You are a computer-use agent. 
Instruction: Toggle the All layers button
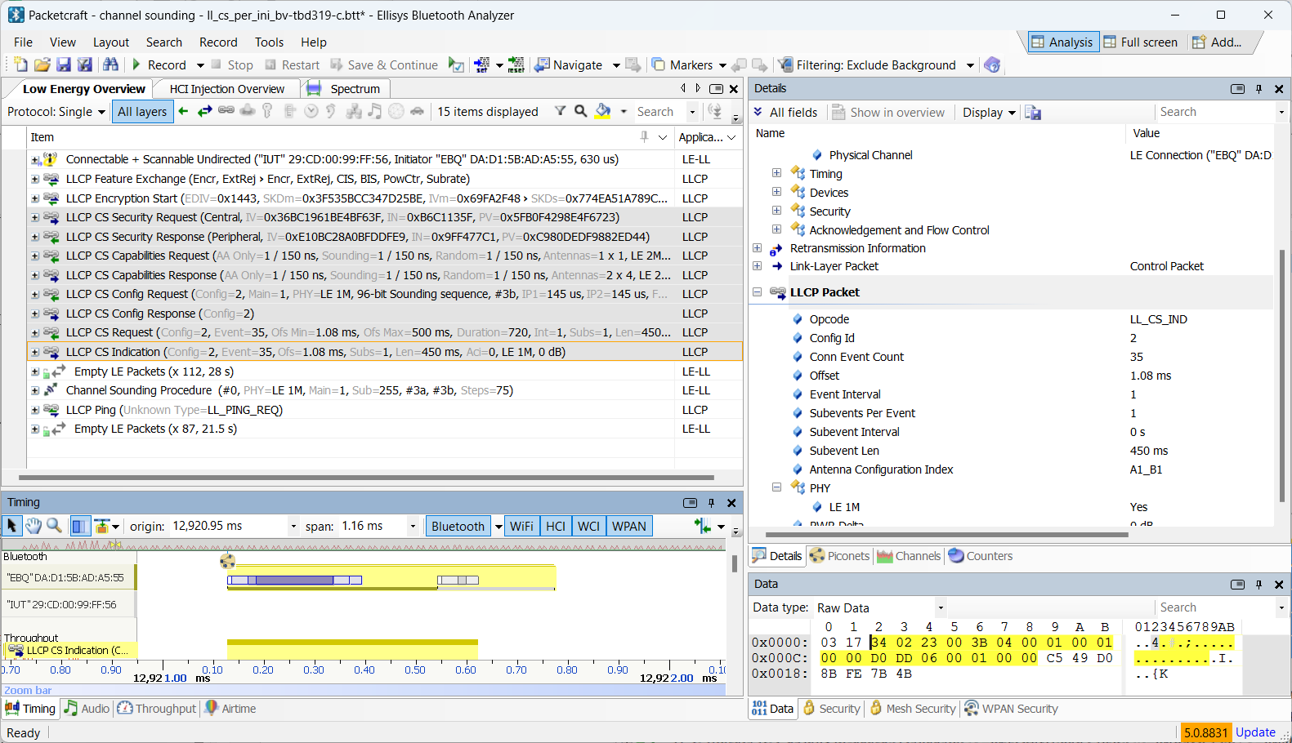pos(142,112)
